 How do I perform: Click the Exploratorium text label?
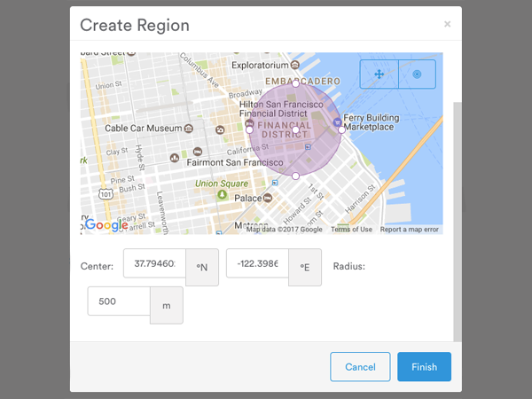click(260, 65)
